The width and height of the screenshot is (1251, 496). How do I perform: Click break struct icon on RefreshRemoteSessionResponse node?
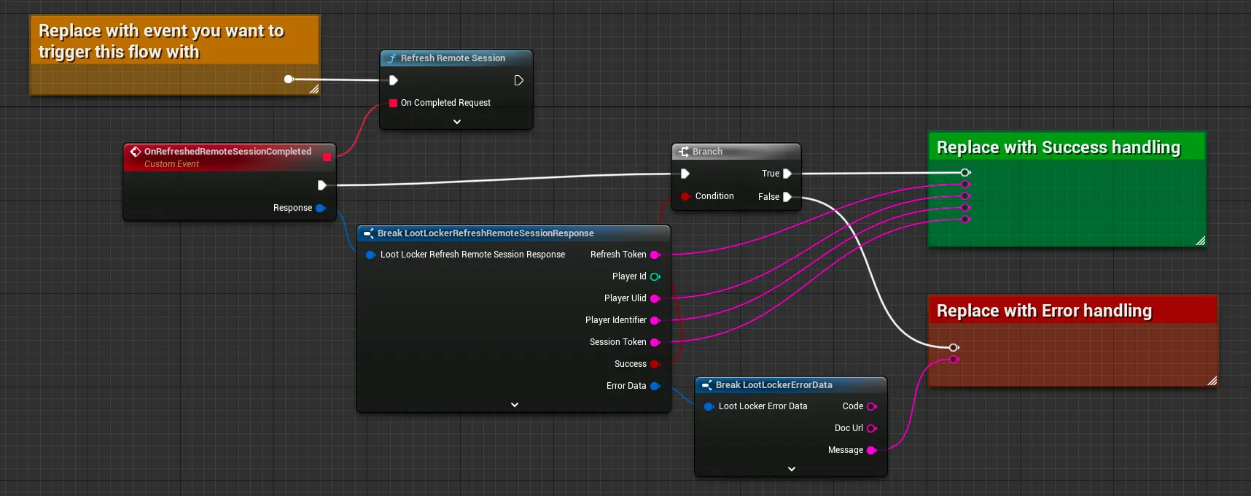368,233
